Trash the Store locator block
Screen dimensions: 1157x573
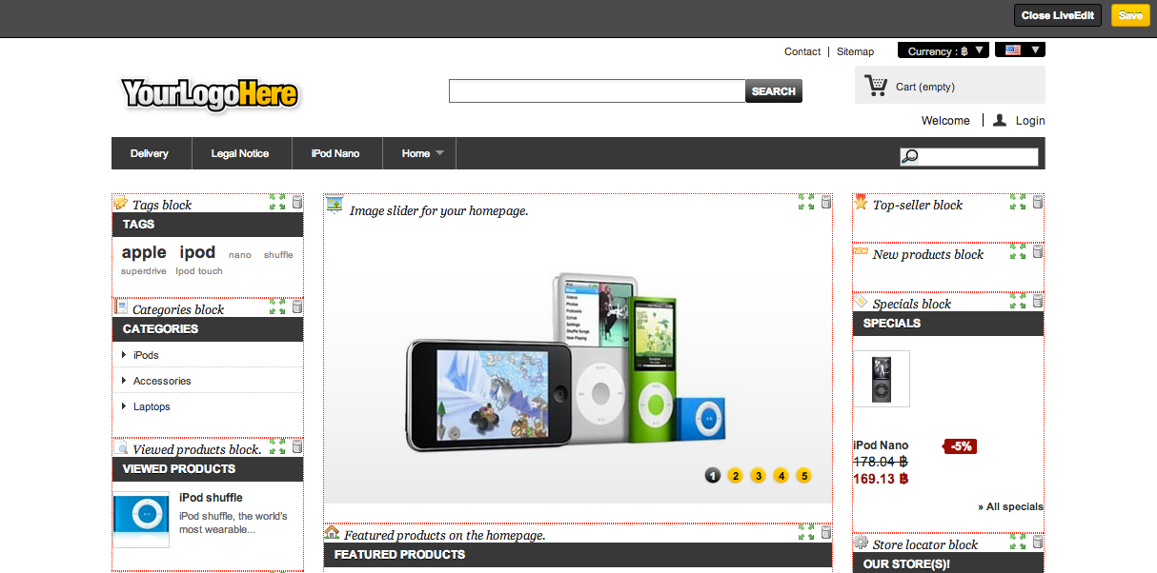[x=1038, y=542]
